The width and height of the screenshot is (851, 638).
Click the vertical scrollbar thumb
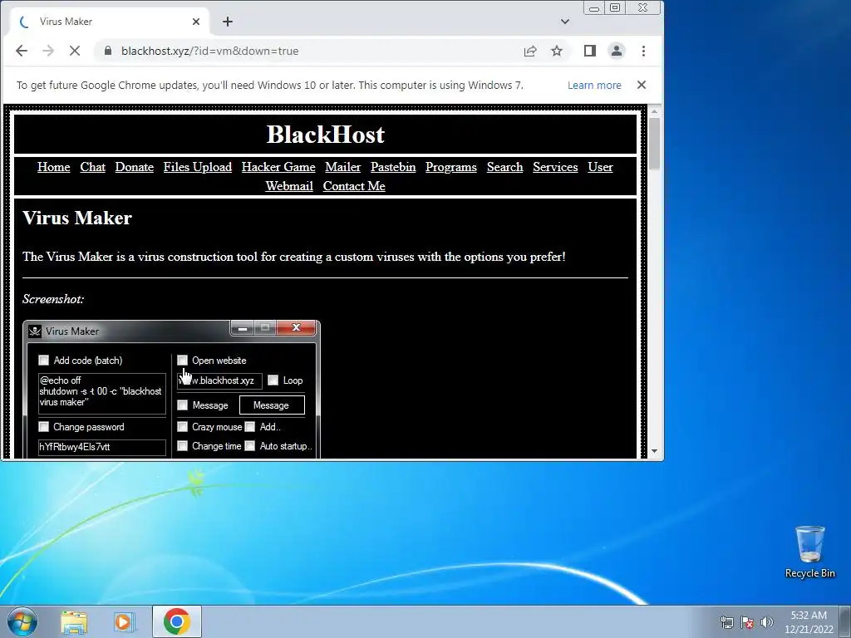tap(654, 143)
